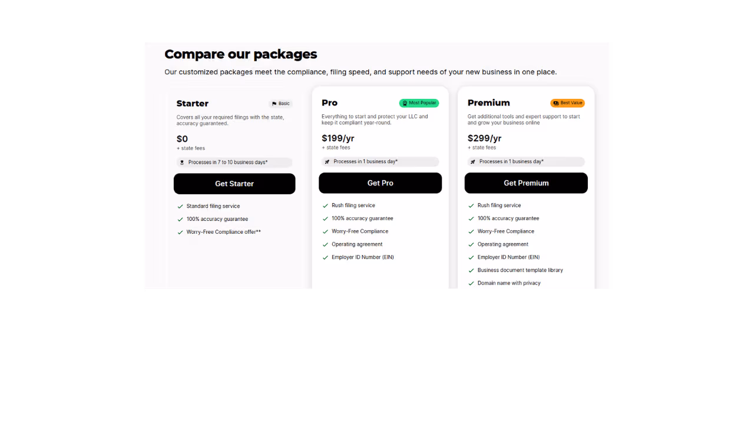Click the $299/yr Premium price
Screen dimensions: 754x424
pos(484,138)
